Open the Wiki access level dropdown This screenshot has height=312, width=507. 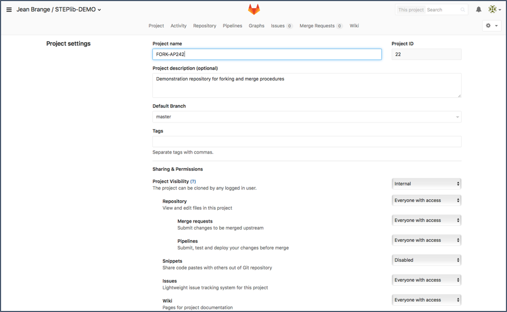coord(426,300)
